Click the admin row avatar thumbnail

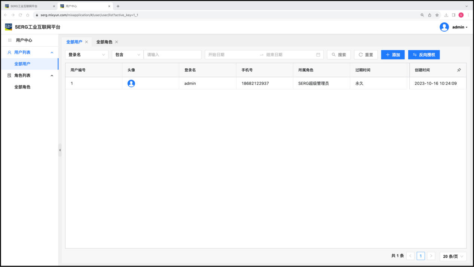pos(131,83)
